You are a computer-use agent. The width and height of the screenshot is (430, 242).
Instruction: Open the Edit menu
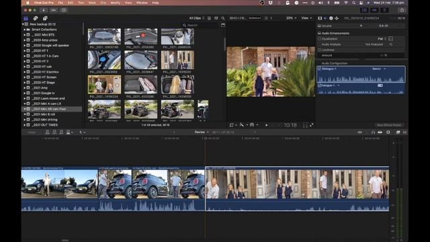pyautogui.click(x=71, y=3)
